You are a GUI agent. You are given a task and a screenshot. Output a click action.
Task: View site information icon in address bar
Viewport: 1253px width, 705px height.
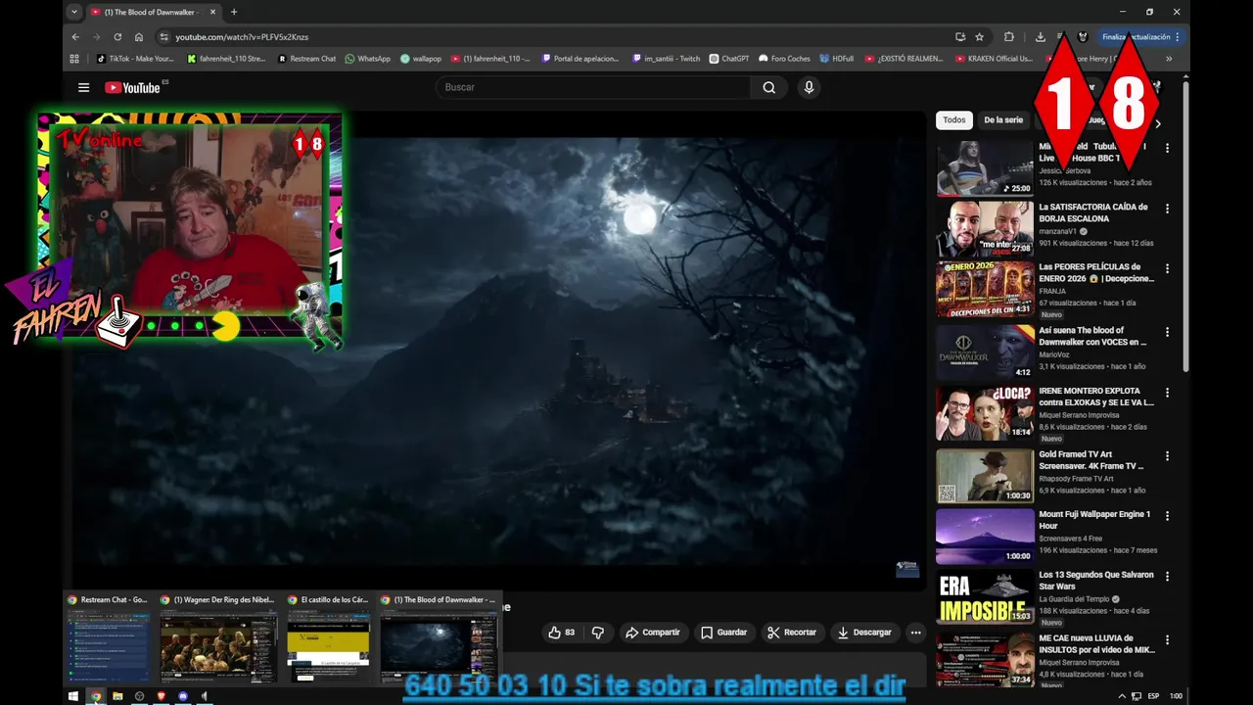pos(164,37)
